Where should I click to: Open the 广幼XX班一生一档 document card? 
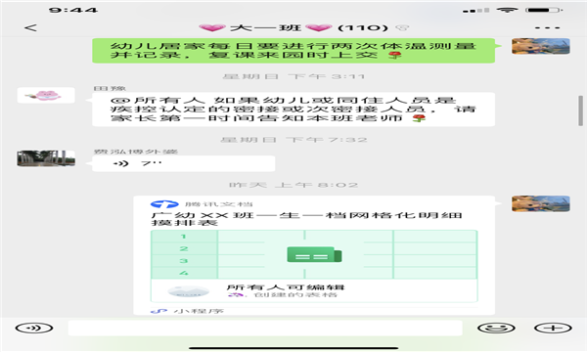click(x=314, y=255)
